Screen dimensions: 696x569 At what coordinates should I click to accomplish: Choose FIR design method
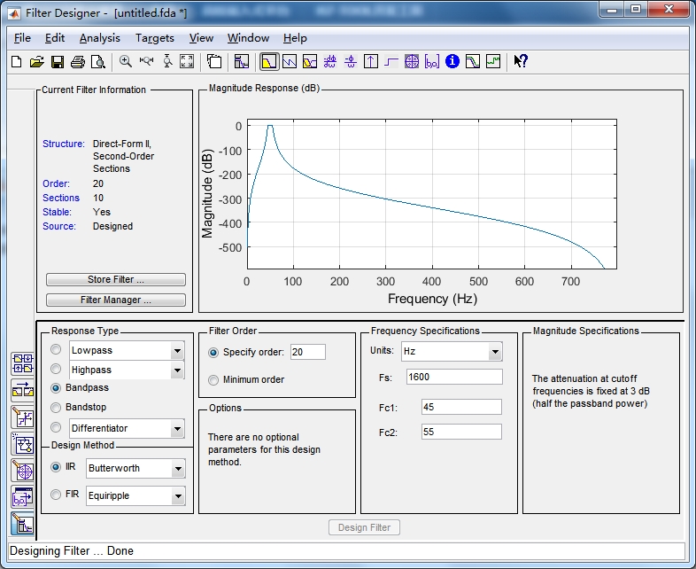56,495
